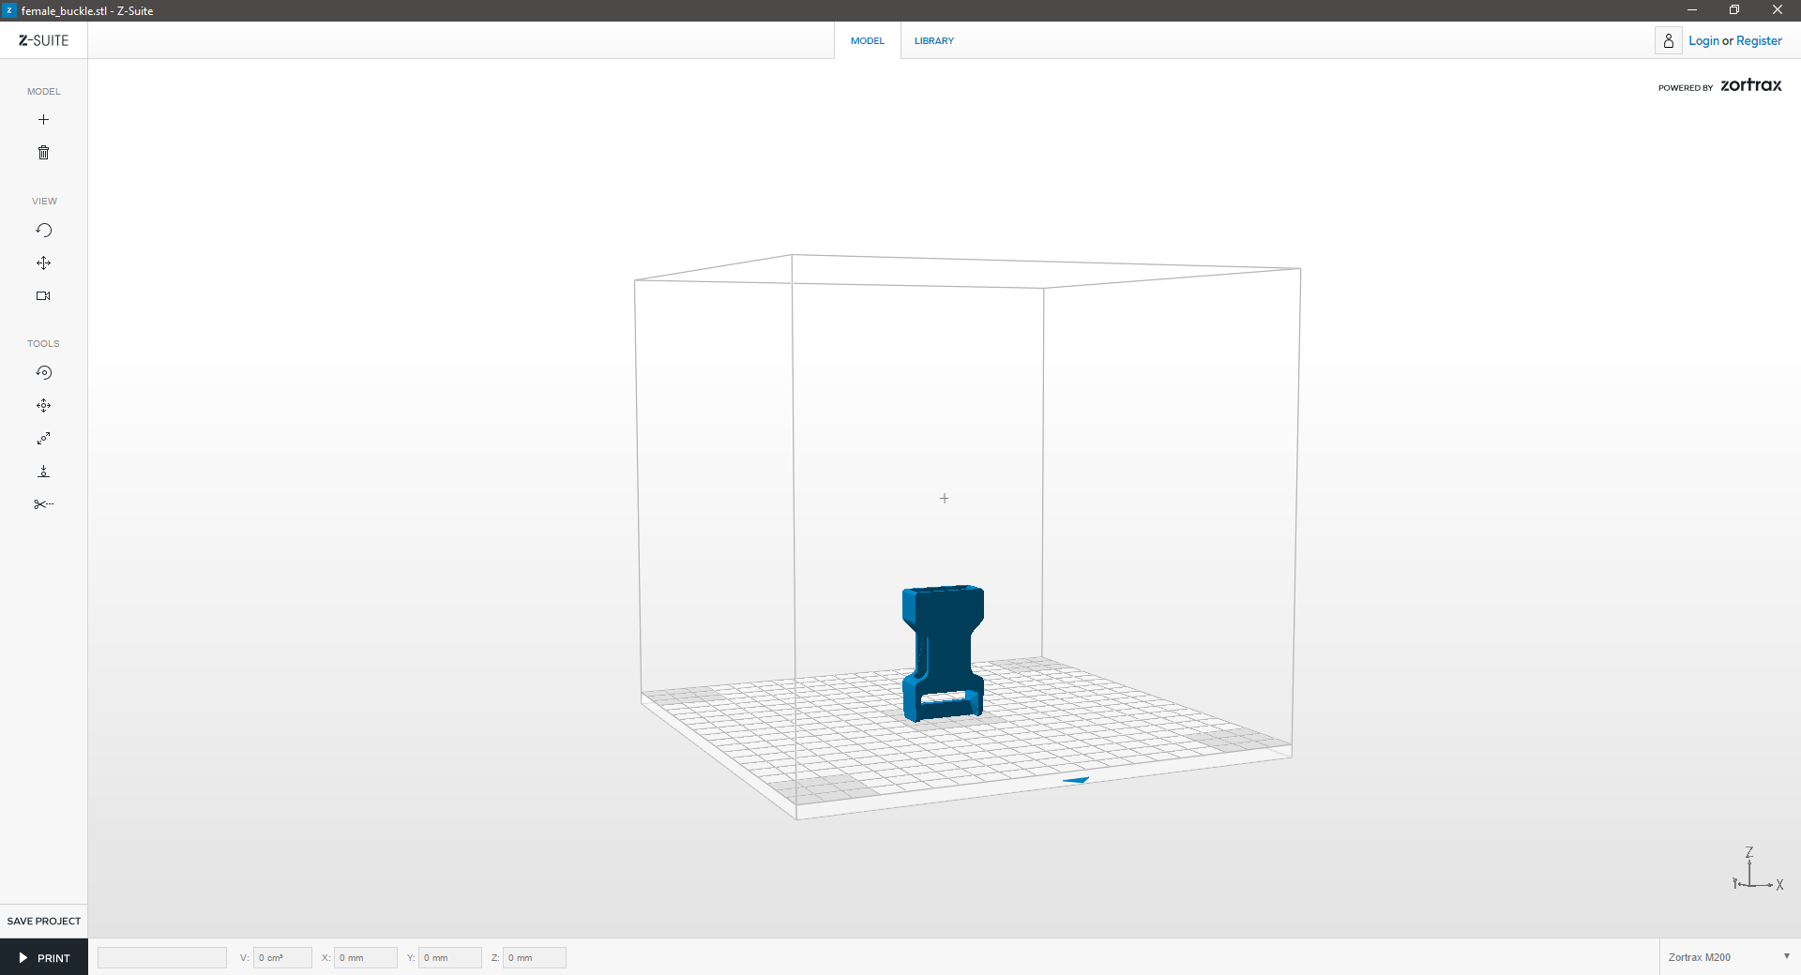Click the Register link
Screen dimensions: 1801x975
coord(1759,41)
